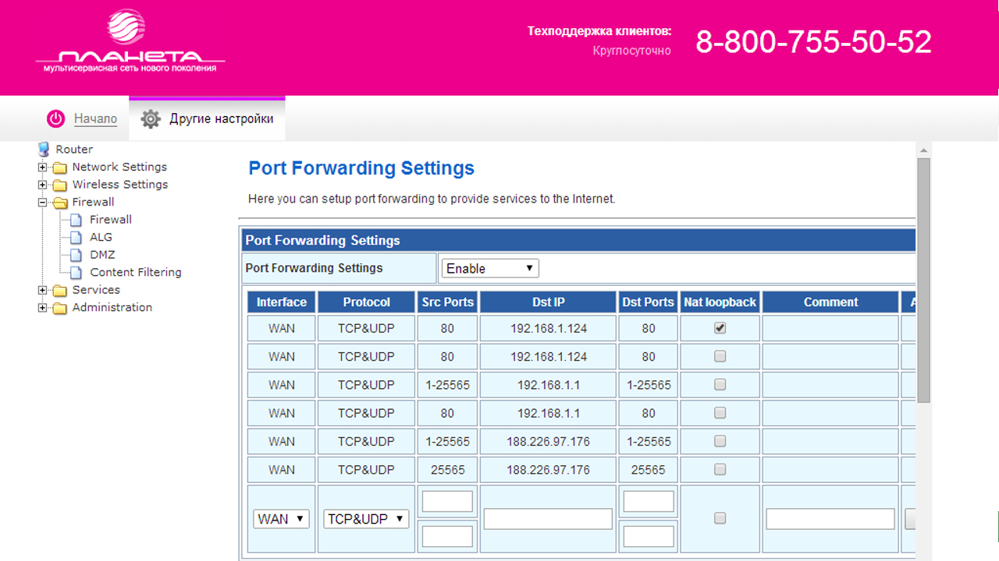
Task: Click the Техподдержка клиентов label
Action: [599, 32]
